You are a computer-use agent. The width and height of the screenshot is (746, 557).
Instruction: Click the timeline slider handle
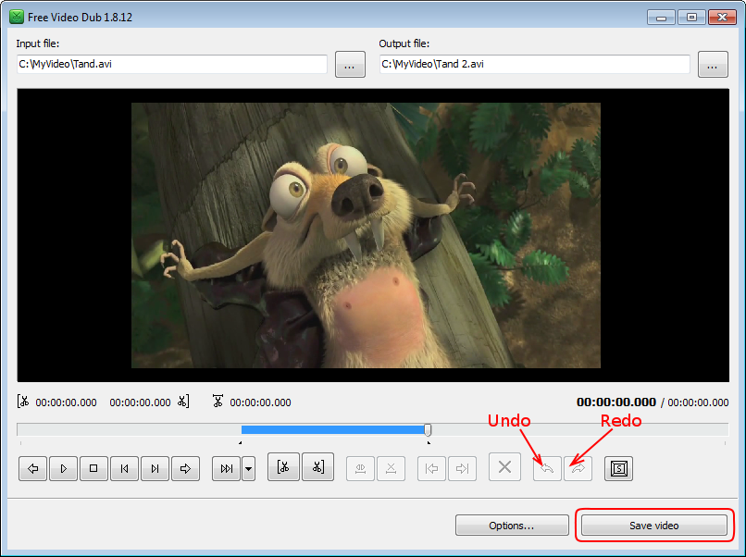coord(428,429)
